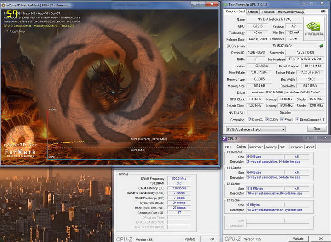Minimize the FurMark window
The height and width of the screenshot is (242, 331).
click(x=194, y=4)
